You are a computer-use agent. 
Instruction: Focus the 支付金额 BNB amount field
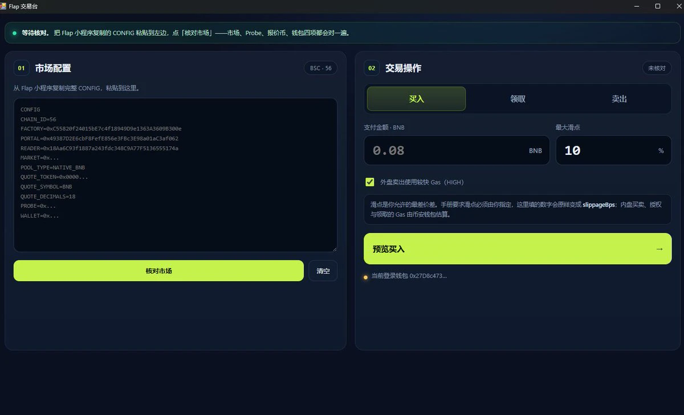click(x=457, y=150)
